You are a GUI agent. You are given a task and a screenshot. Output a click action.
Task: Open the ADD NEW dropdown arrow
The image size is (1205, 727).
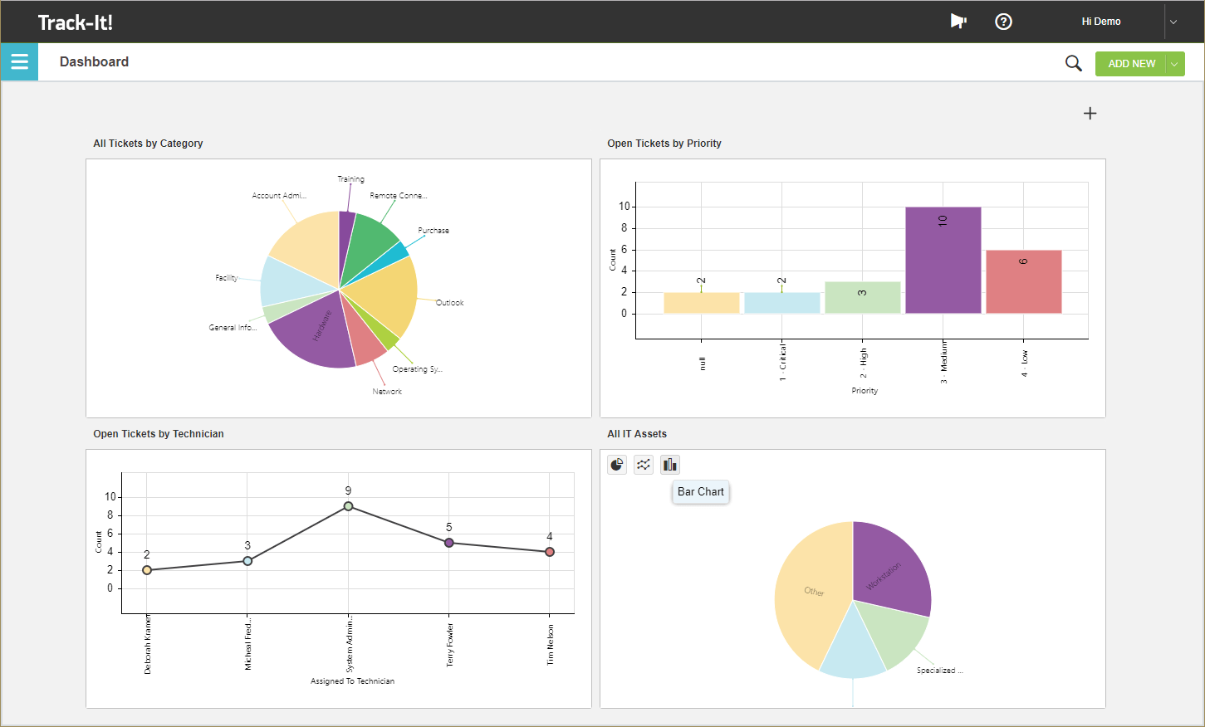[x=1173, y=63]
